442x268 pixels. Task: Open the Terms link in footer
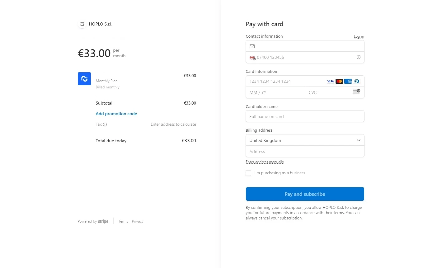coord(123,221)
